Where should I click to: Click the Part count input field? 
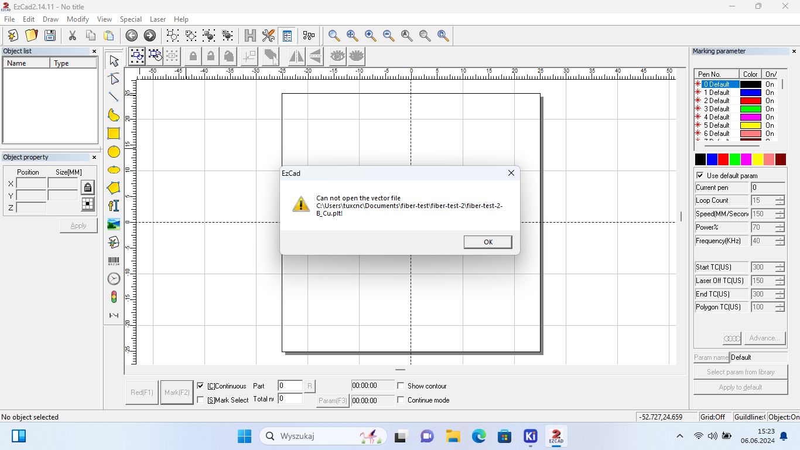290,386
